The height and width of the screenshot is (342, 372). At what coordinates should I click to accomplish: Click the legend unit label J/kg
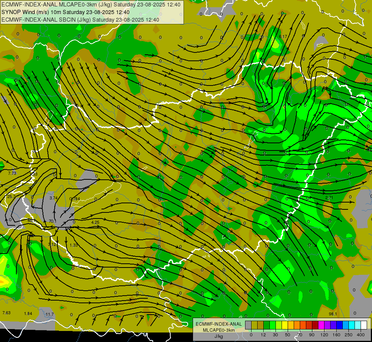(218, 336)
